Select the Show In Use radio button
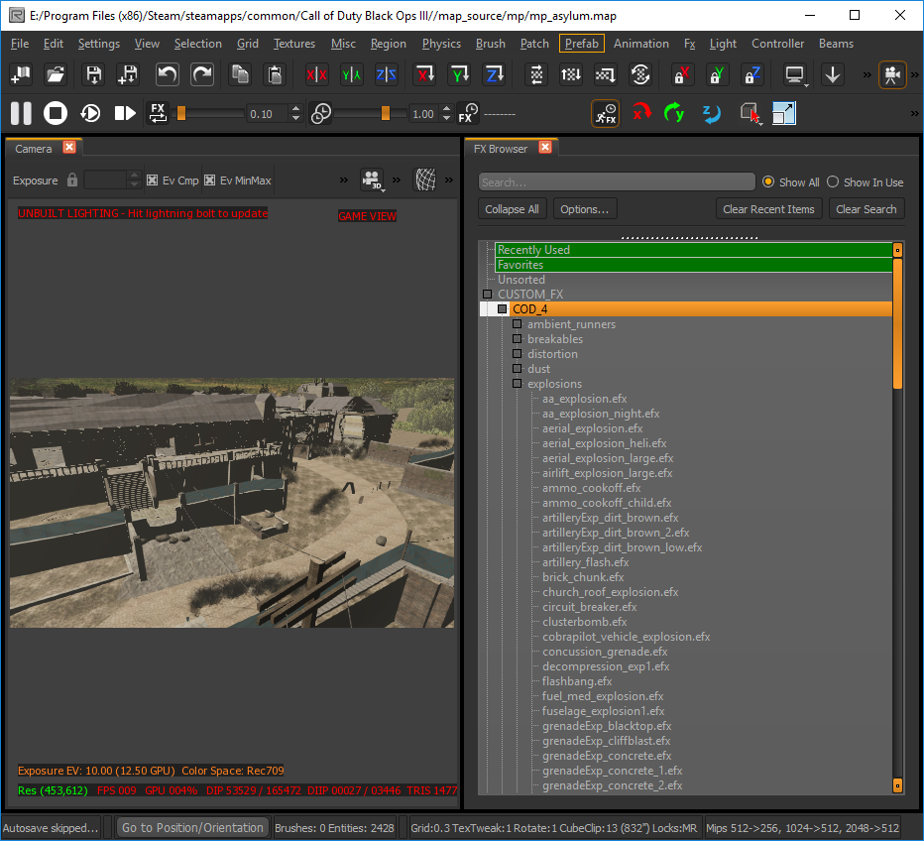 click(833, 182)
